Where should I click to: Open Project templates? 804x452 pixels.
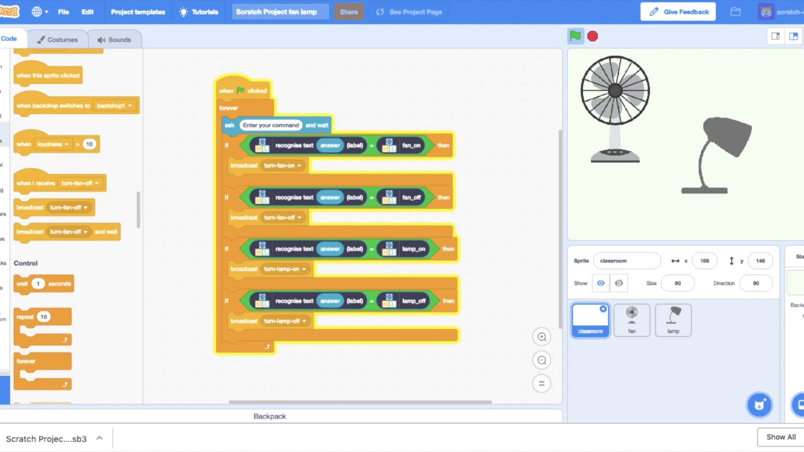(x=138, y=12)
